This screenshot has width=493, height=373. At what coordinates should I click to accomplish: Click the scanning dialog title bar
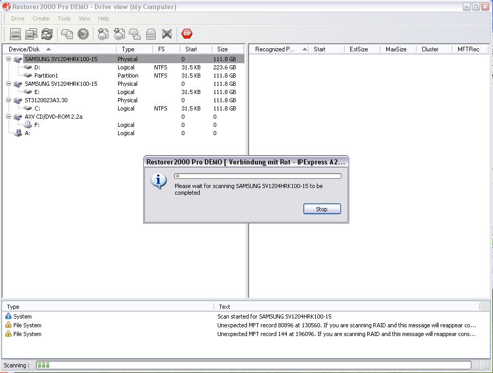[x=246, y=162]
